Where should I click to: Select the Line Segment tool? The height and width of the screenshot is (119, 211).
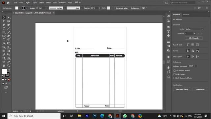click(x=9, y=29)
